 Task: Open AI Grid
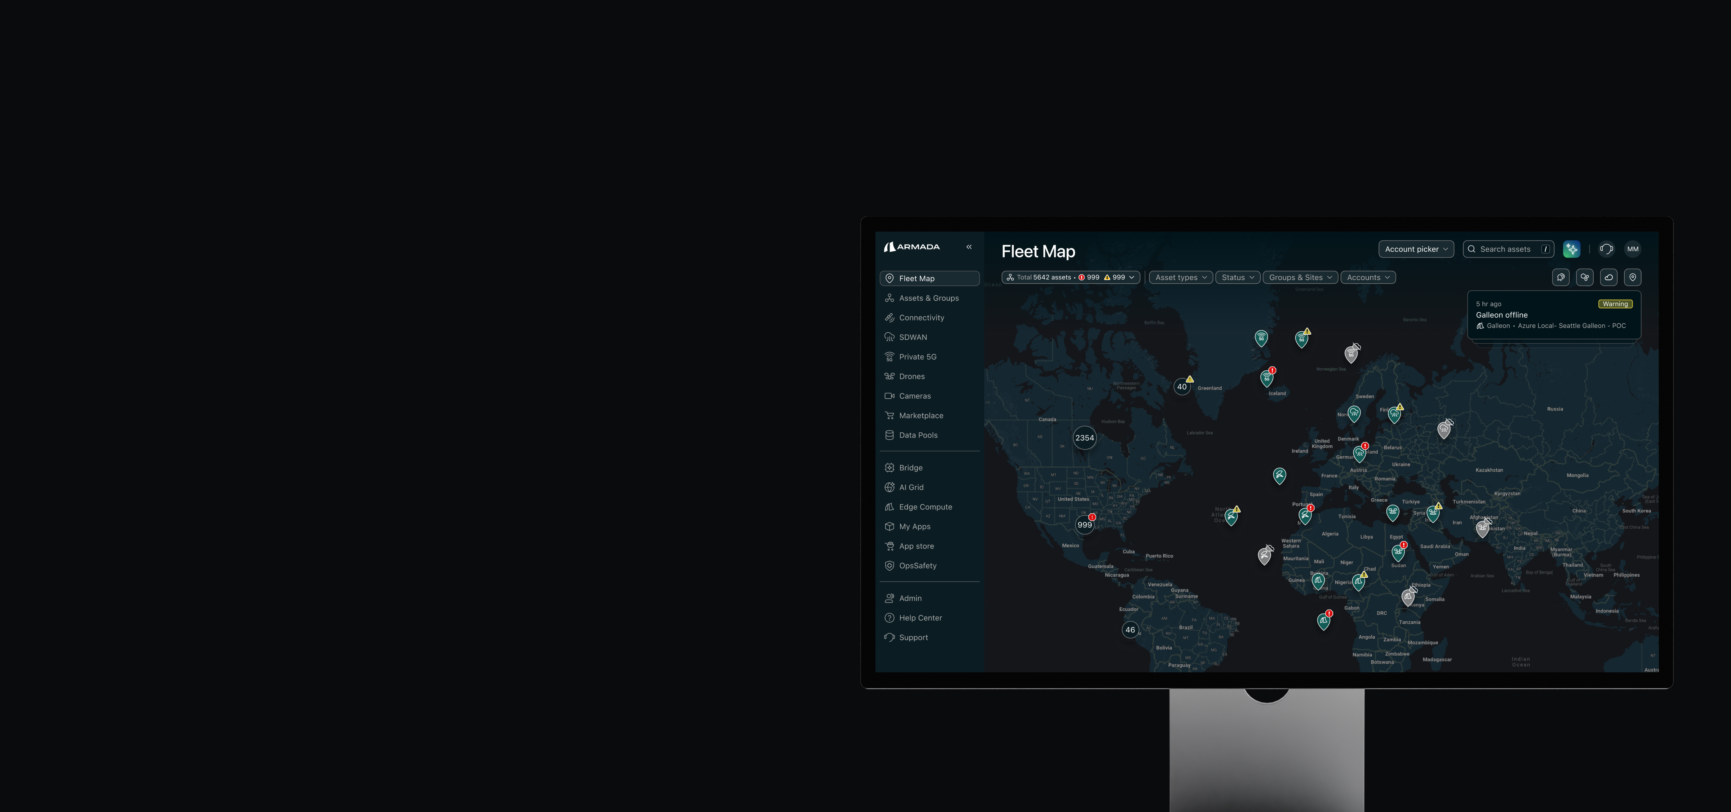click(x=929, y=488)
